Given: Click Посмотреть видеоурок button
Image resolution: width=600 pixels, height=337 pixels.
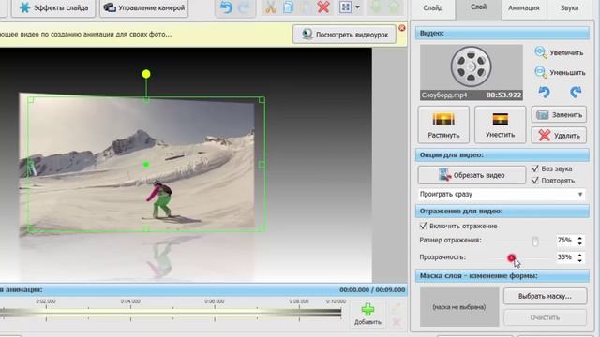Looking at the screenshot, I should click(344, 35).
